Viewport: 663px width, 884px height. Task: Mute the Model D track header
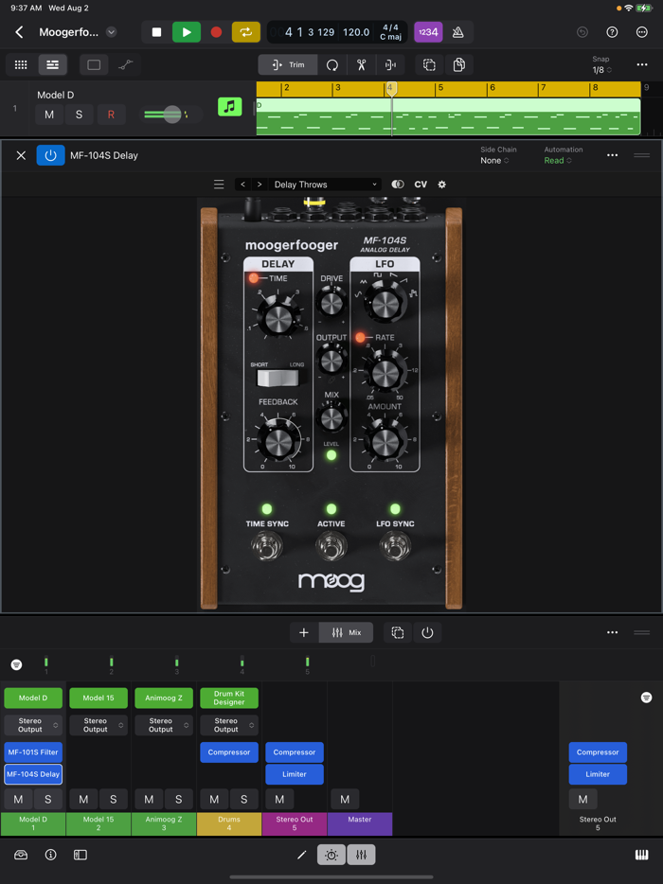click(x=49, y=115)
